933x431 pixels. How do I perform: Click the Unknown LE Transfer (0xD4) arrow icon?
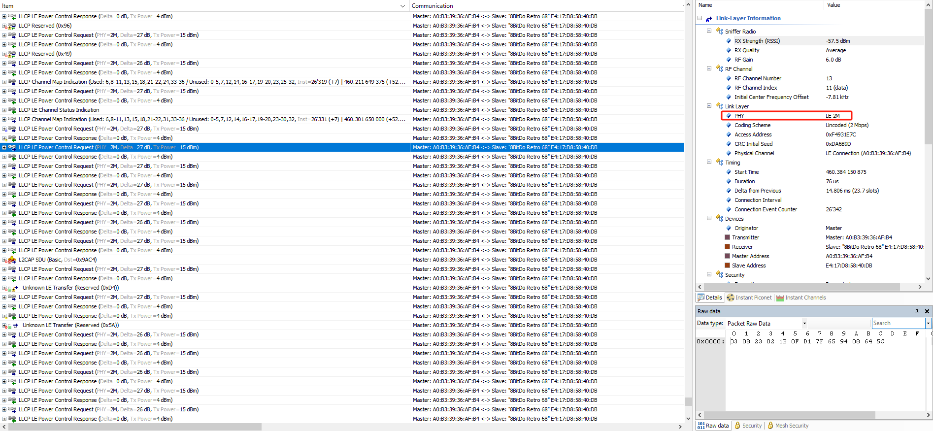click(15, 288)
